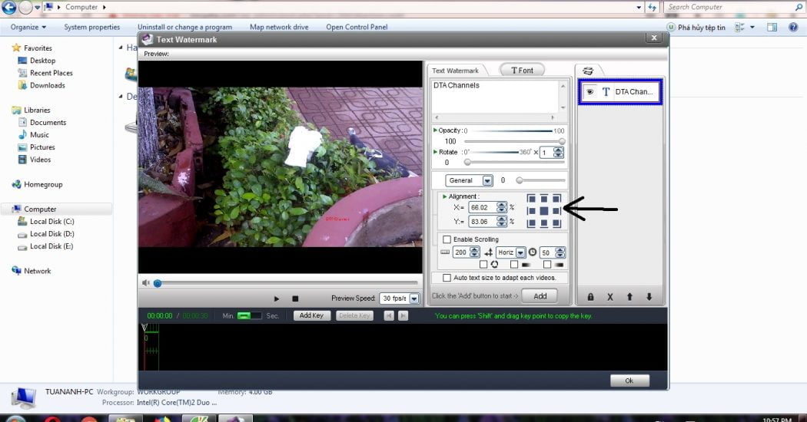Viewport: 807px width, 422px height.
Task: Click the timeline key marker at start
Action: click(144, 328)
